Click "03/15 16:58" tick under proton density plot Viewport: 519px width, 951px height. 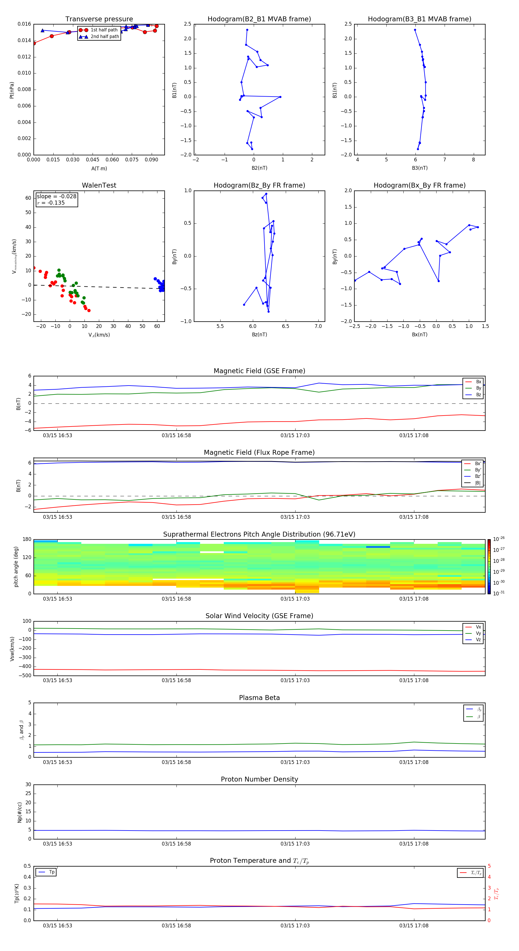click(176, 844)
